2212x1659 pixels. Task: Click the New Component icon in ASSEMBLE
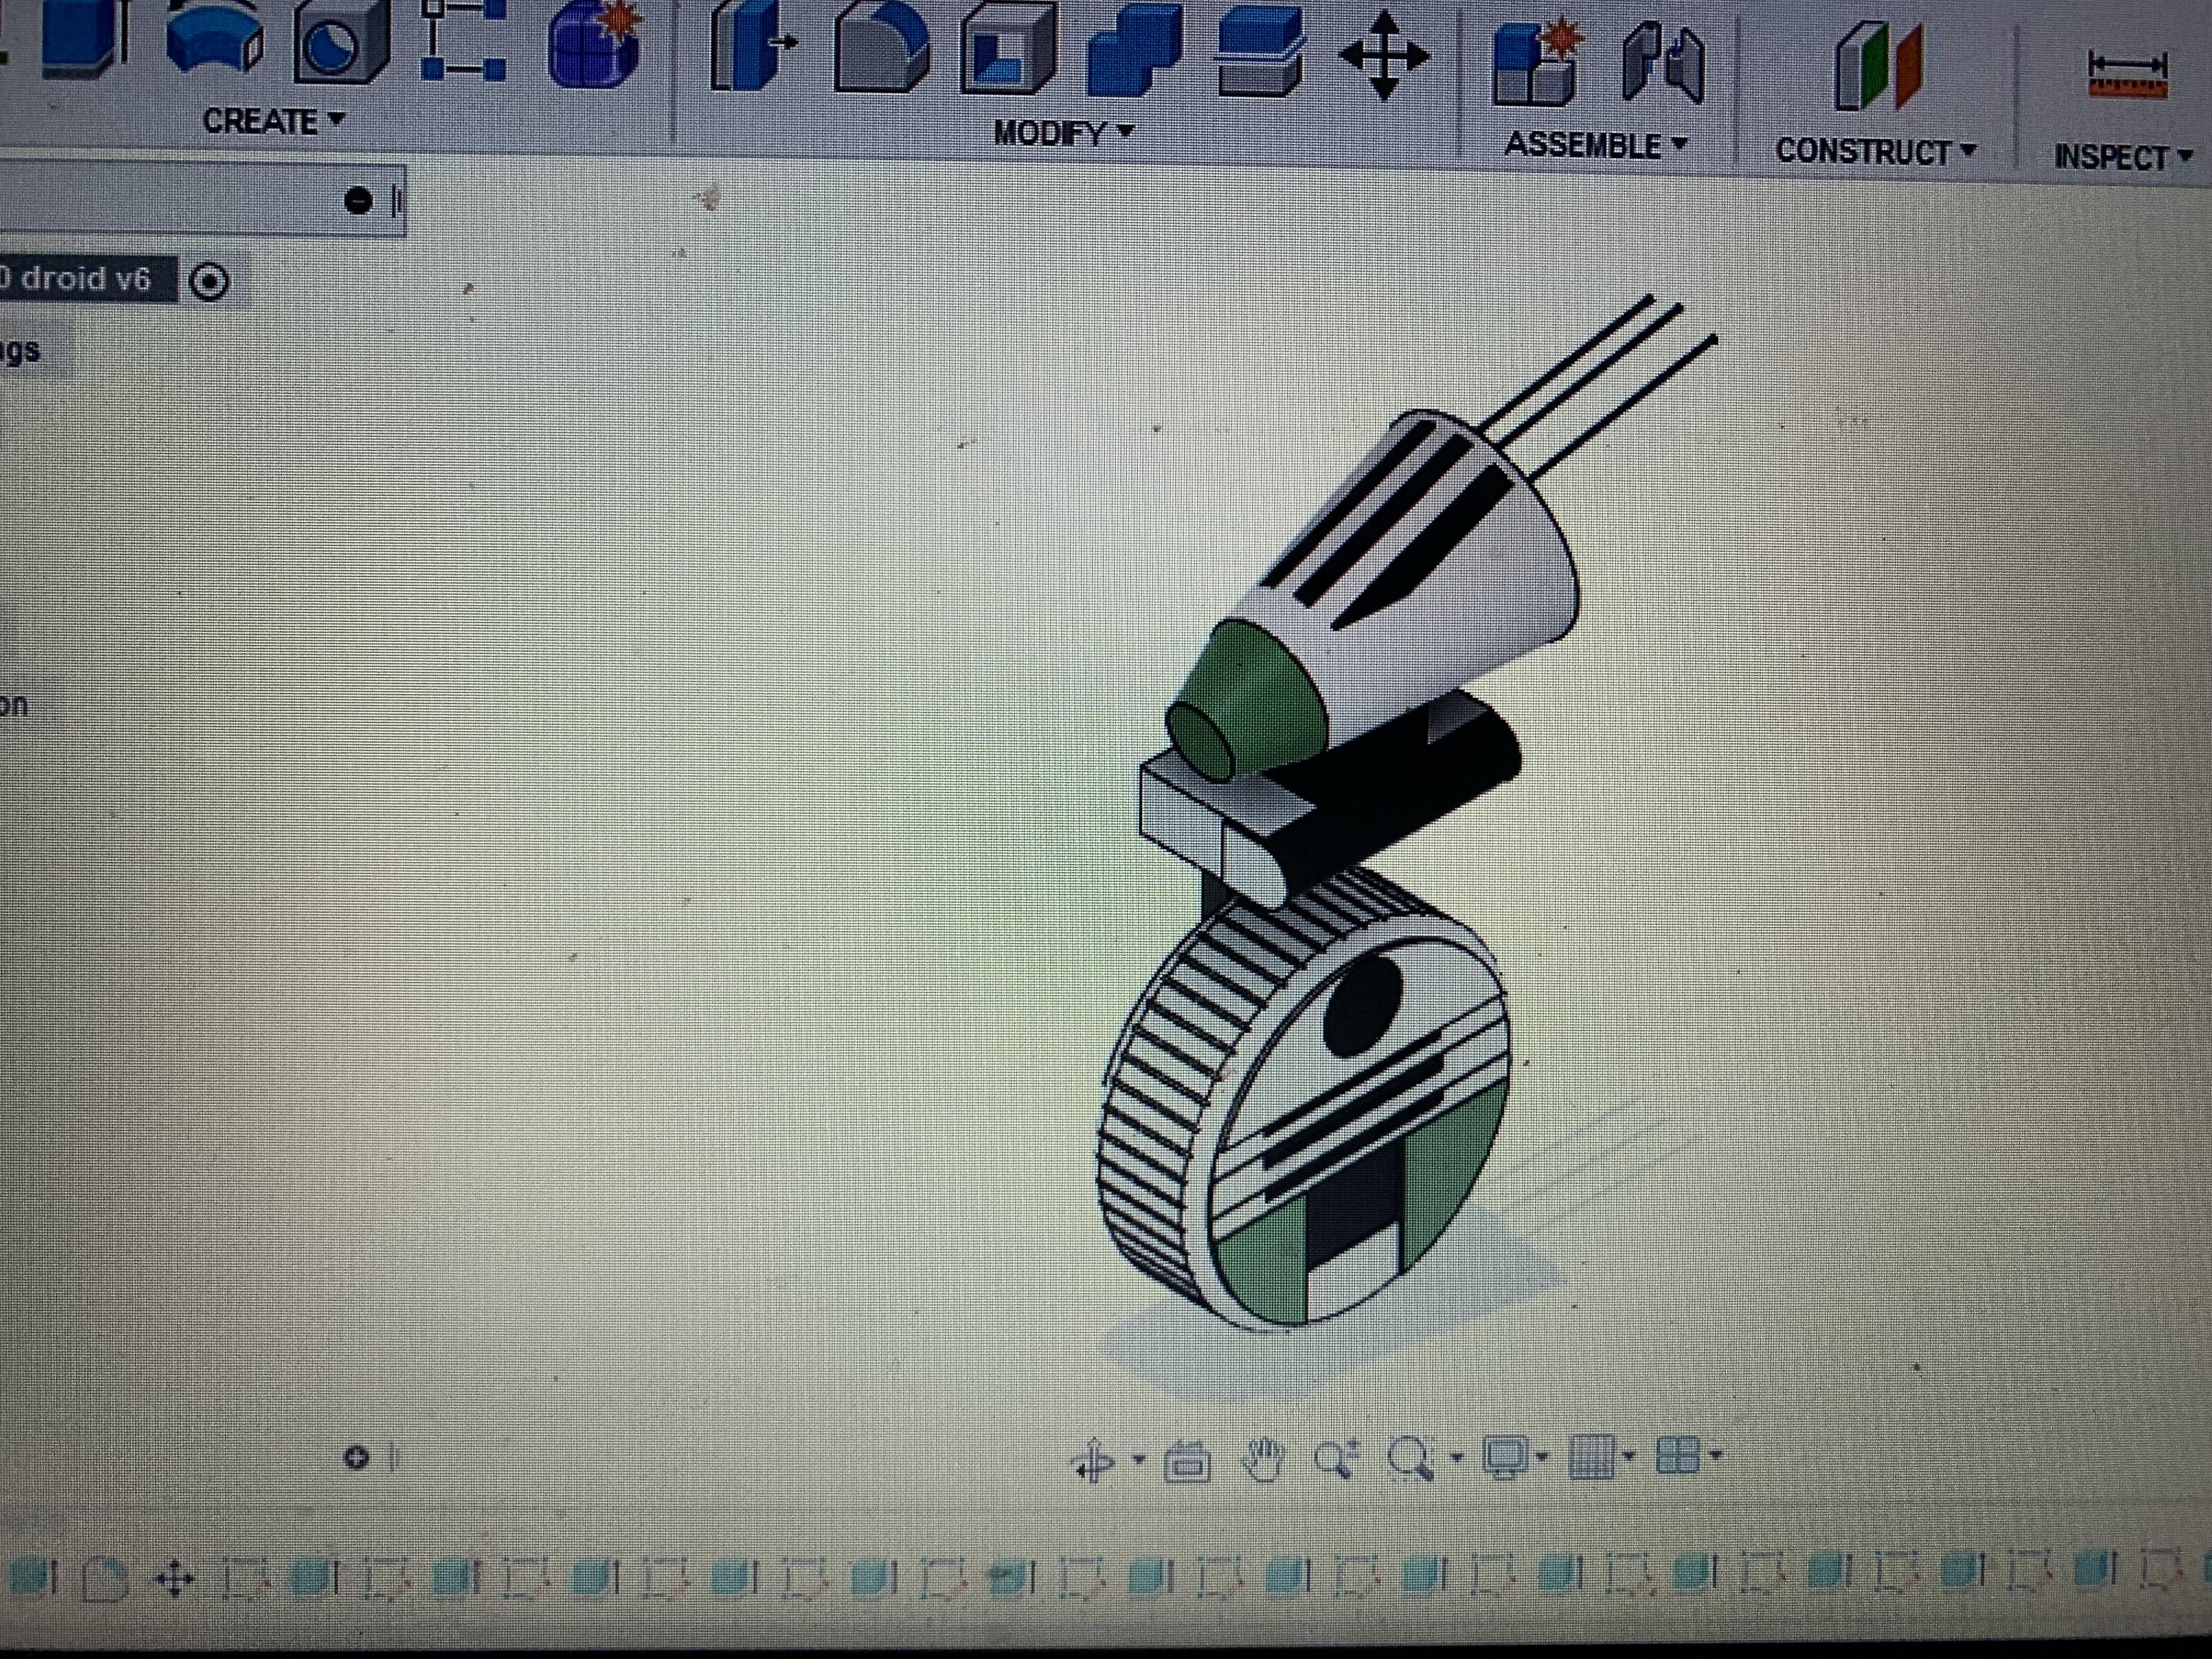click(1538, 62)
